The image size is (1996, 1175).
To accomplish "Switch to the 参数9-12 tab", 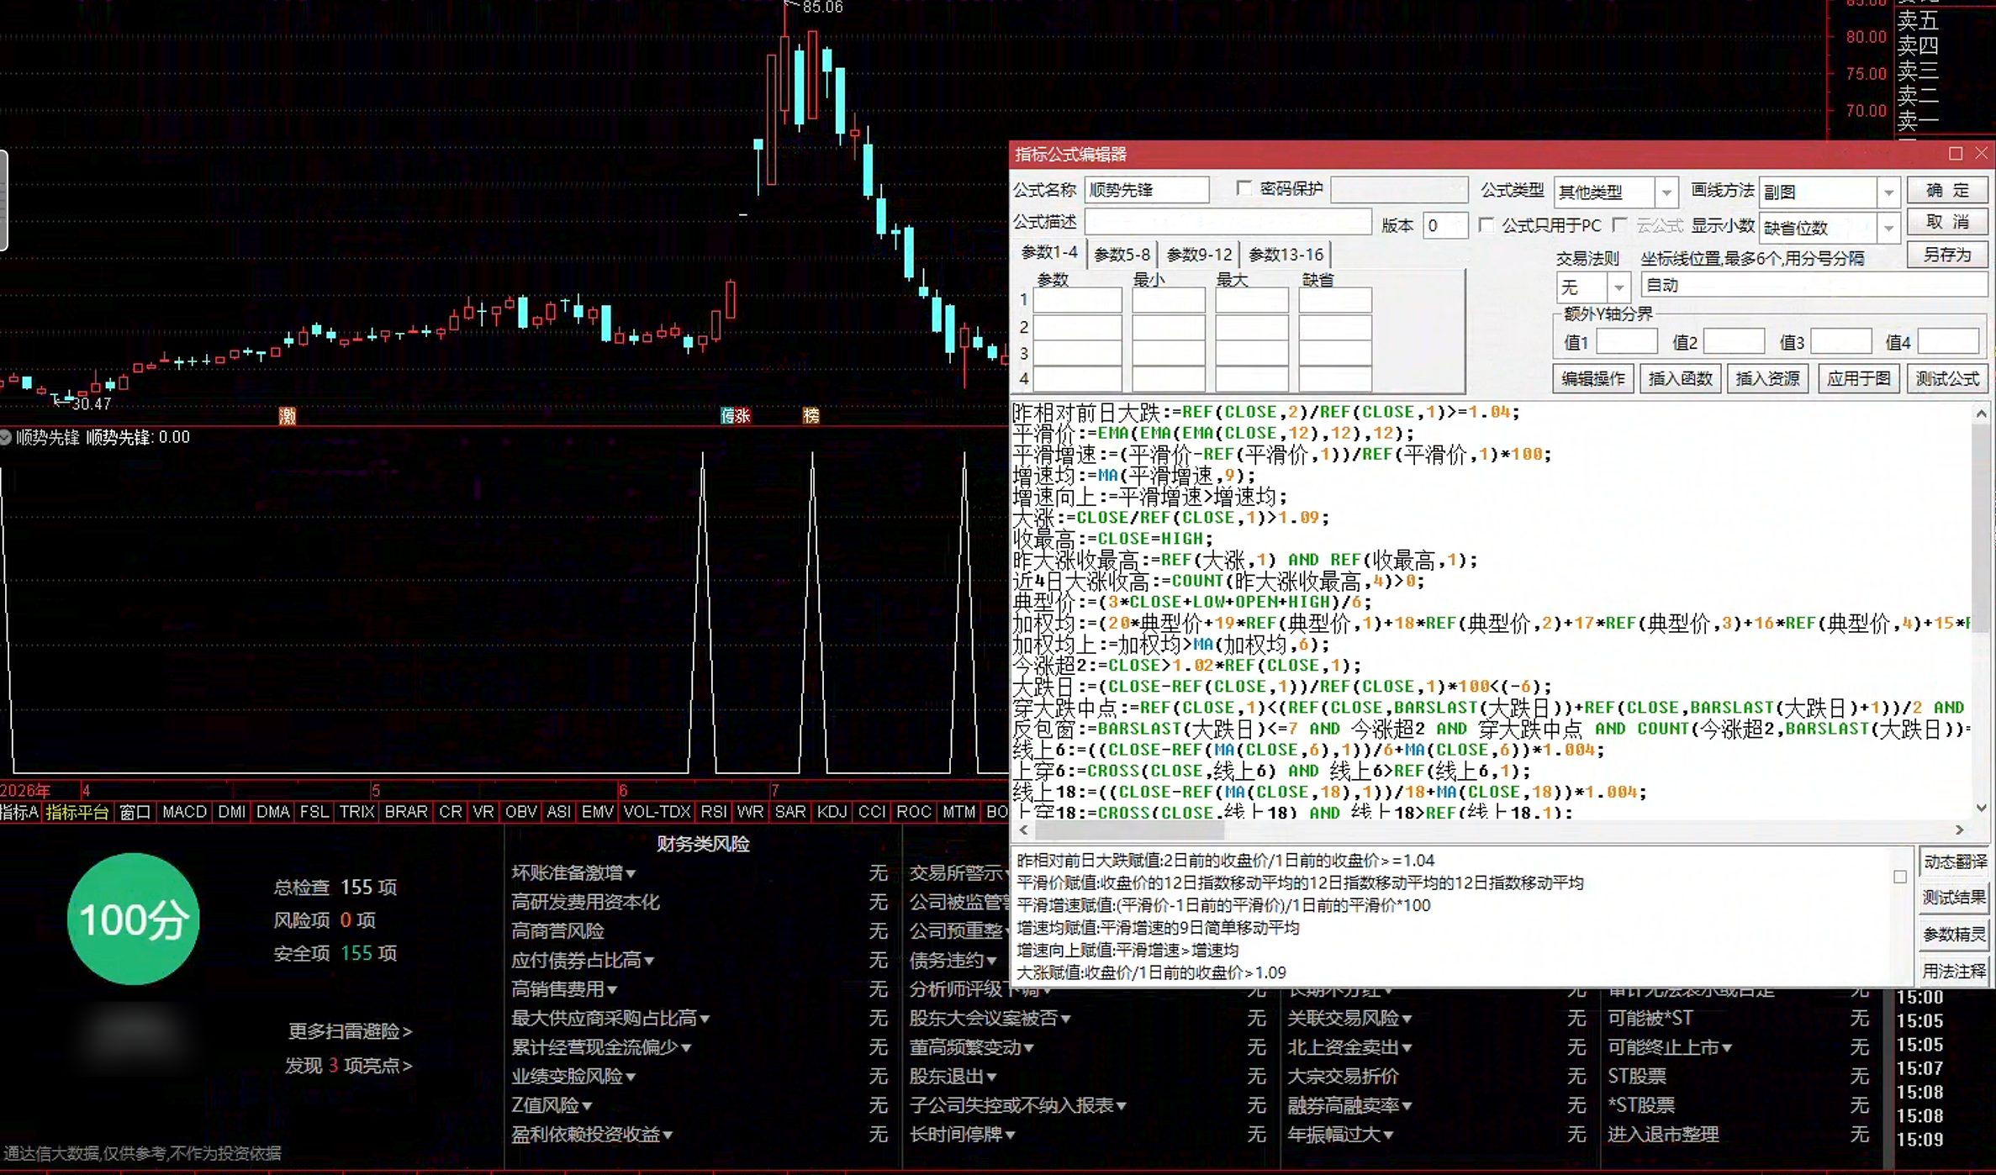I will point(1200,255).
